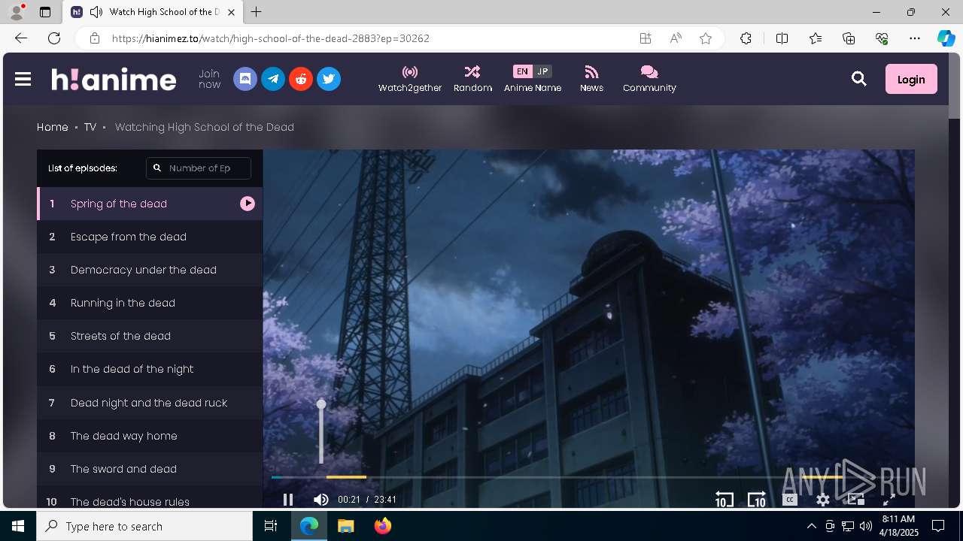Adjust the vertical volume slider

(x=321, y=433)
